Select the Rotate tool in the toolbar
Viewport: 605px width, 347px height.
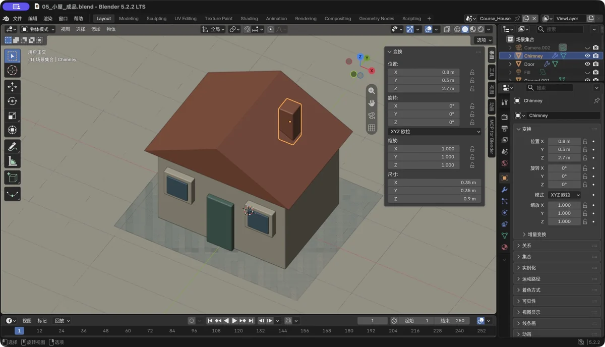[x=13, y=101]
